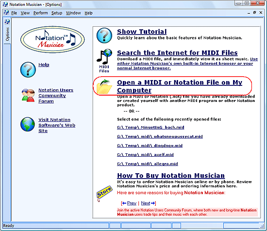
Task: Open the Help menu in menu bar
Action: [88, 13]
